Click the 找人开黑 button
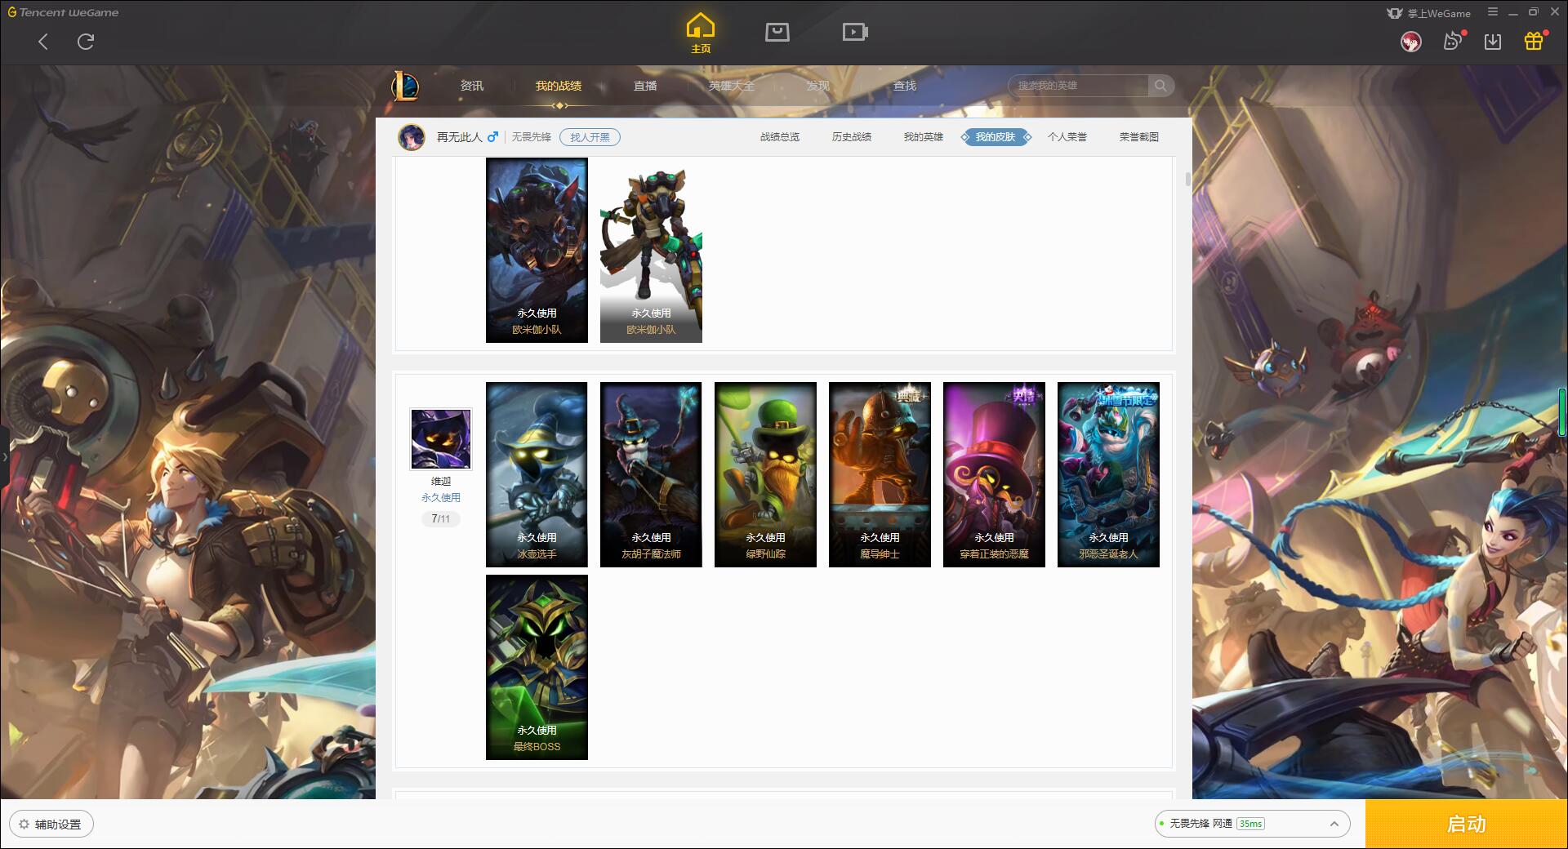Screen dimensions: 1568x849 coord(590,137)
